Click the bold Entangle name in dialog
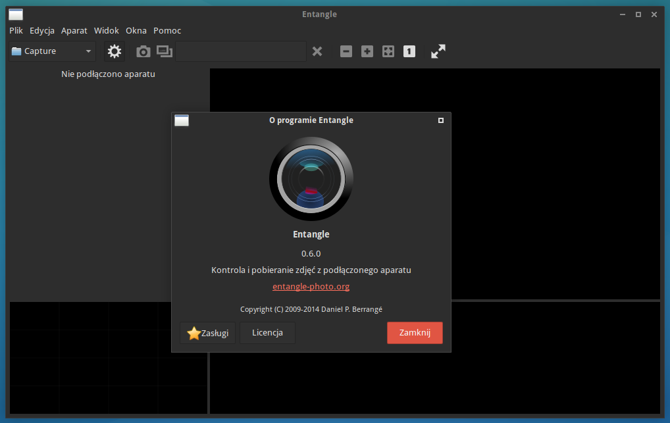 coord(311,234)
